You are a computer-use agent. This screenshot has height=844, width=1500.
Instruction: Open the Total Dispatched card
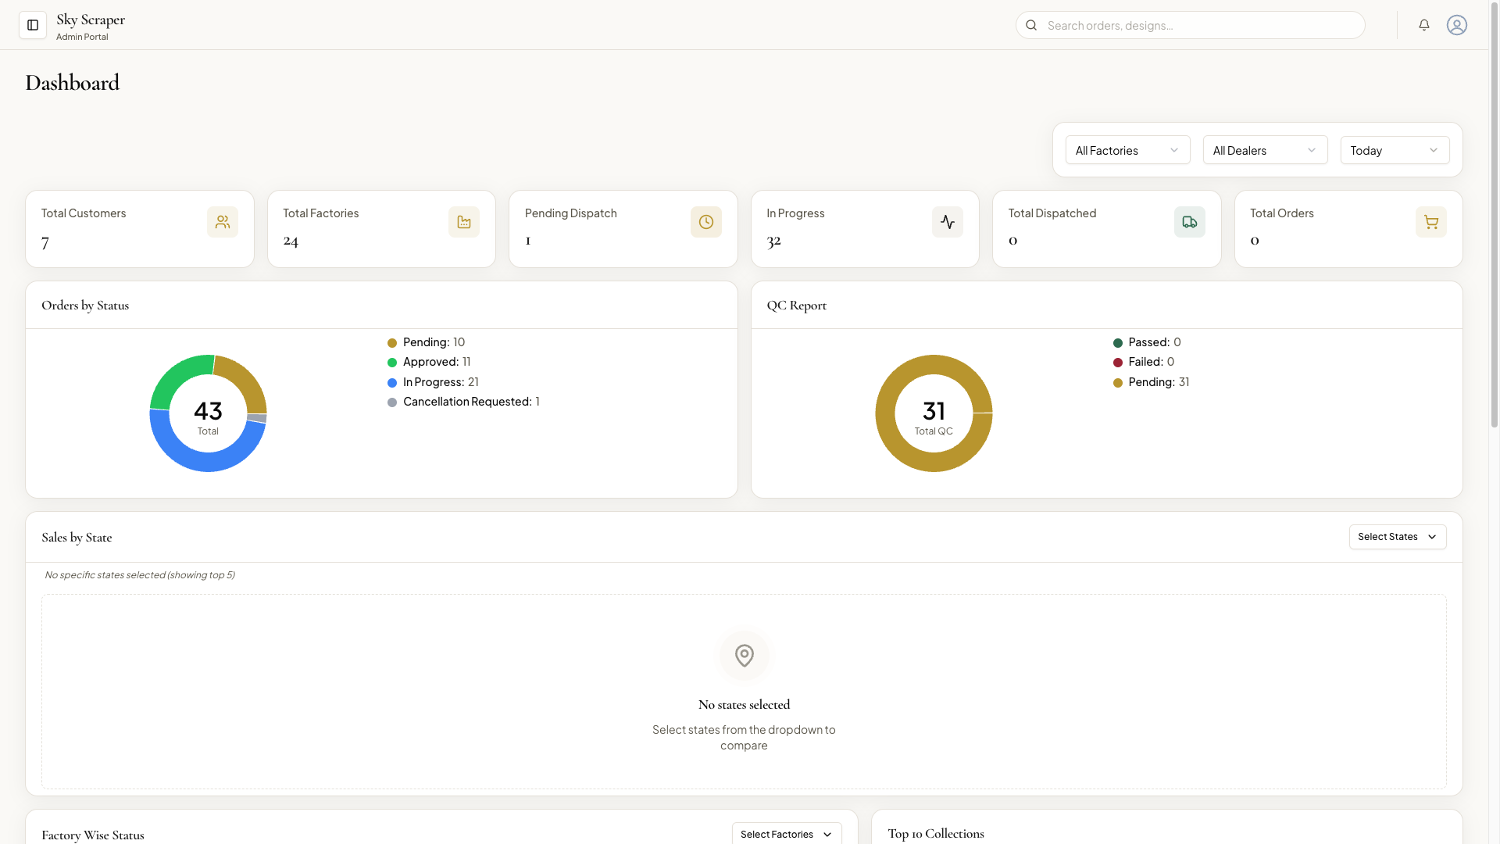pyautogui.click(x=1107, y=229)
